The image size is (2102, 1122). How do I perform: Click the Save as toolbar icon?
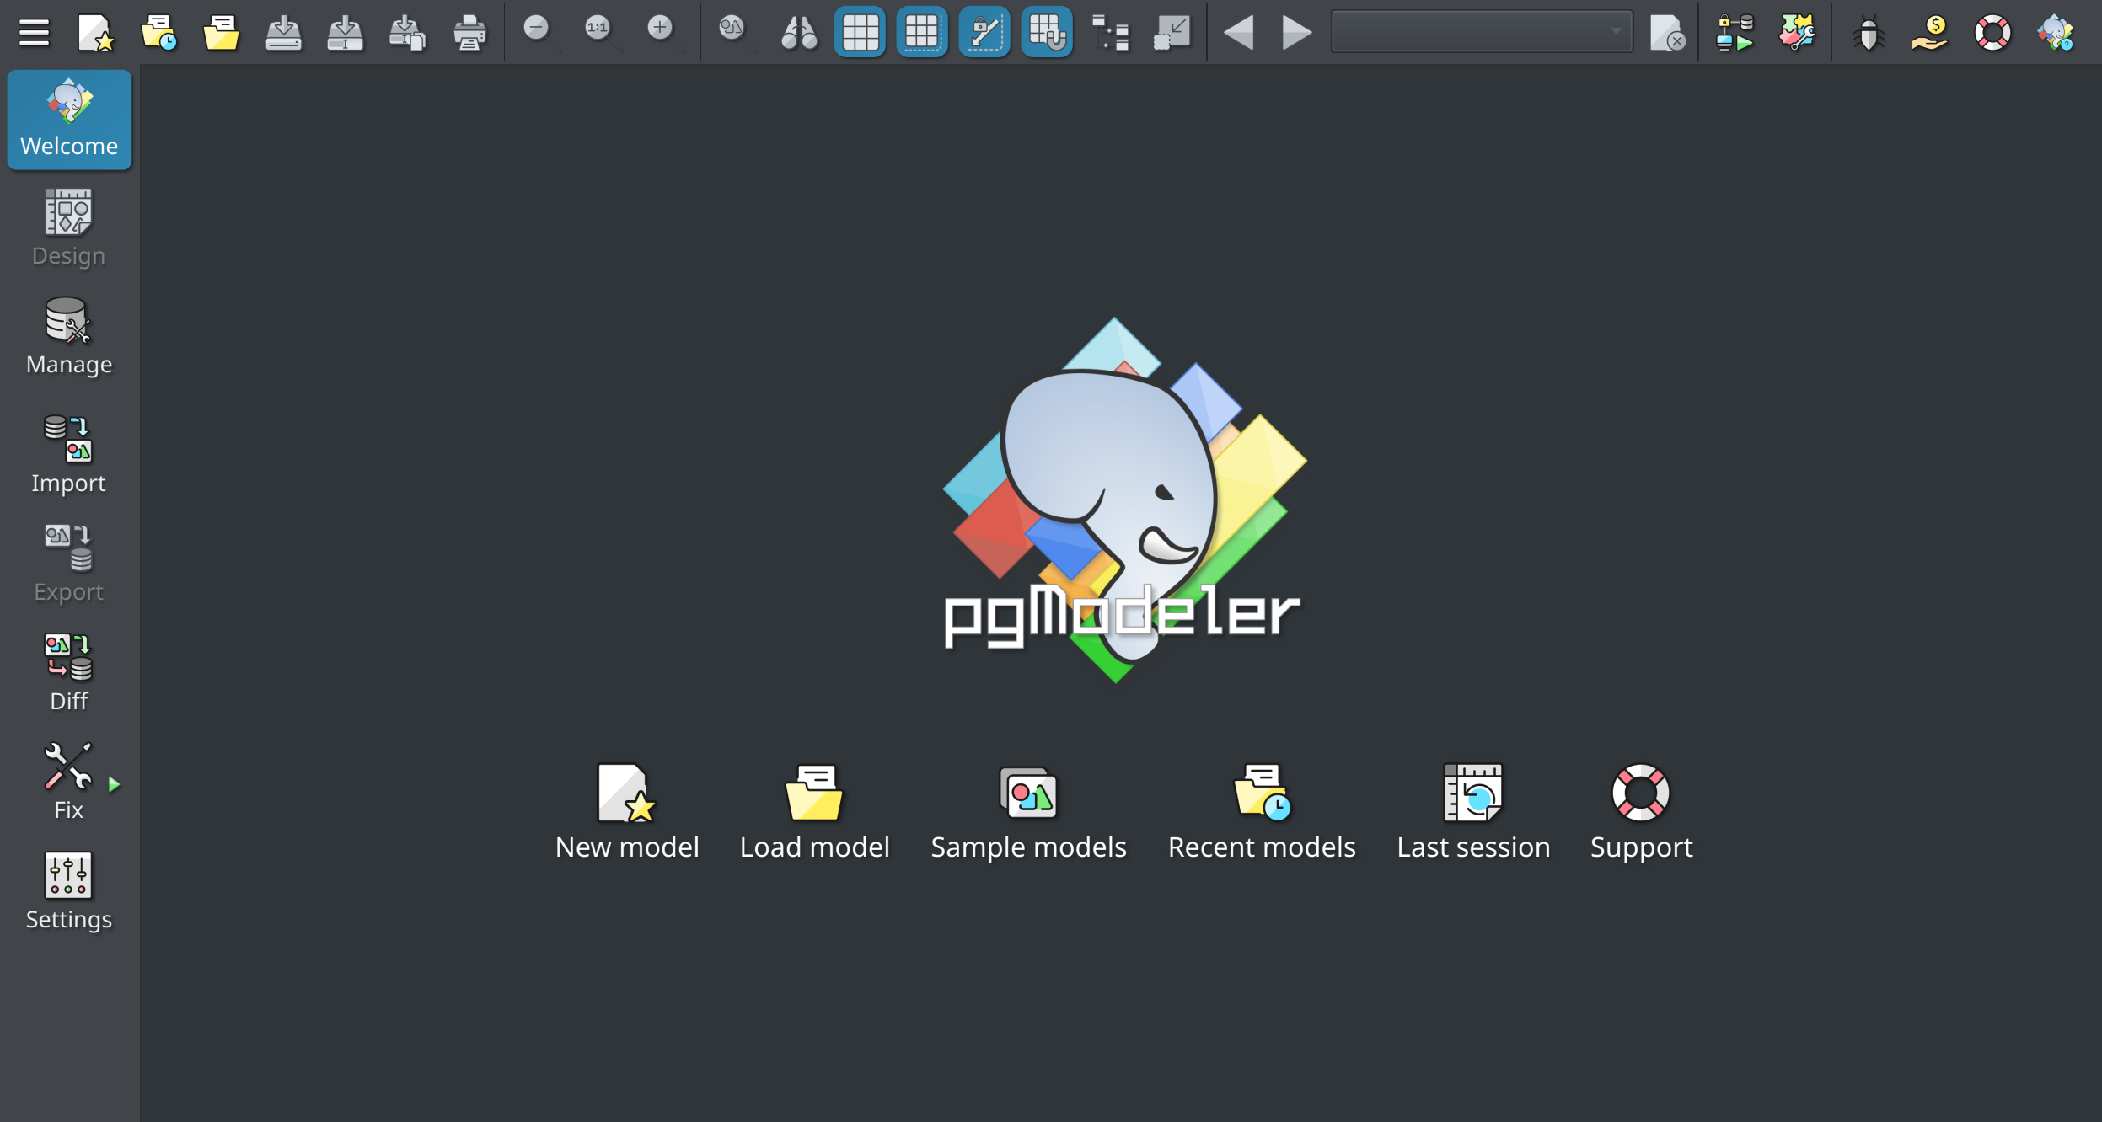345,33
